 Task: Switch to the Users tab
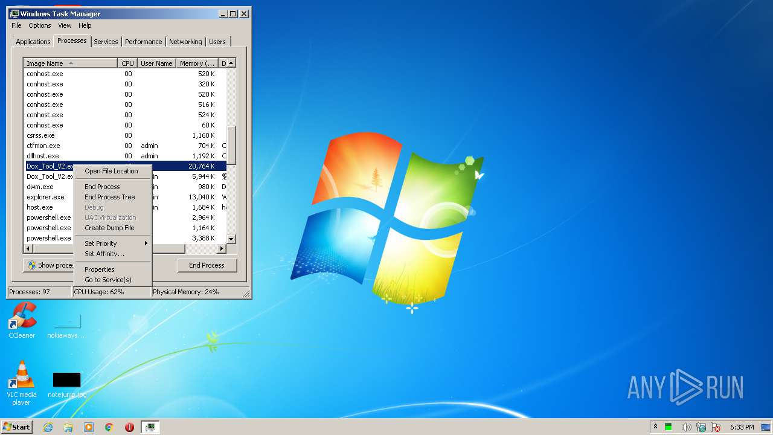click(217, 42)
